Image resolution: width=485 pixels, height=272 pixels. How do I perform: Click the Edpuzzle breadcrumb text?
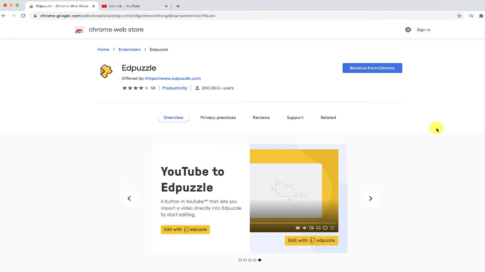159,49
